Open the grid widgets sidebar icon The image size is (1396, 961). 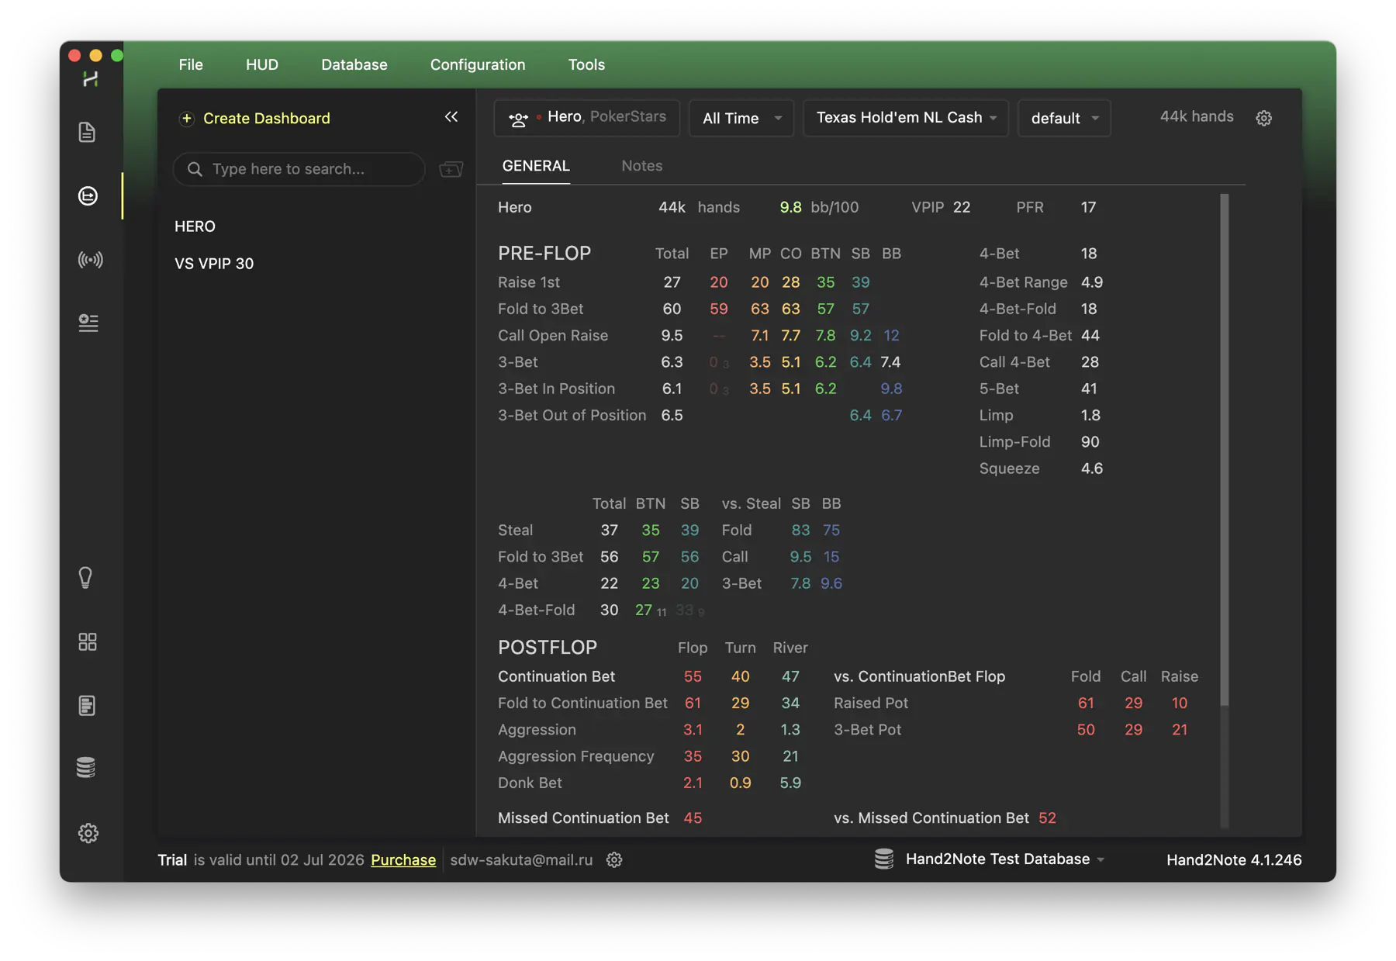point(88,641)
